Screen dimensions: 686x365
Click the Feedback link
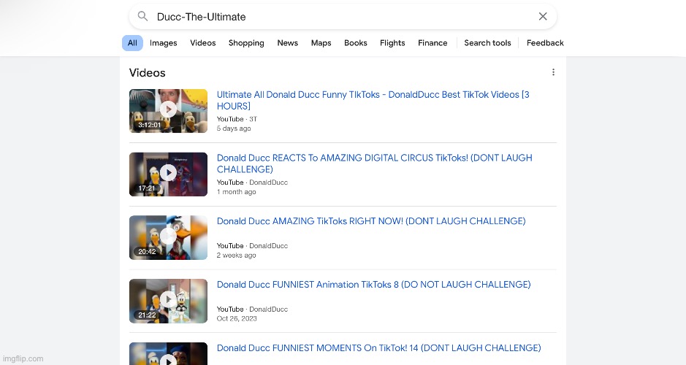click(545, 43)
